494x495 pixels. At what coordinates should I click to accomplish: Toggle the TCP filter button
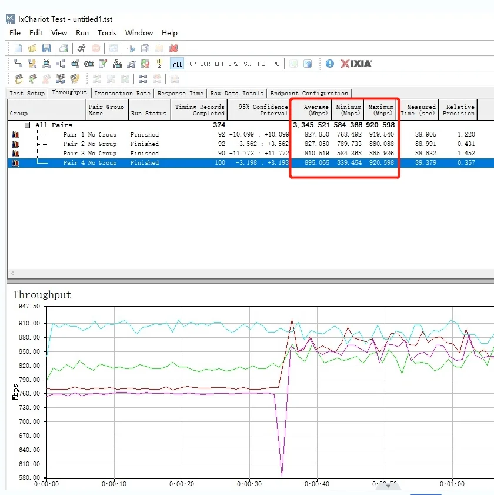point(191,64)
